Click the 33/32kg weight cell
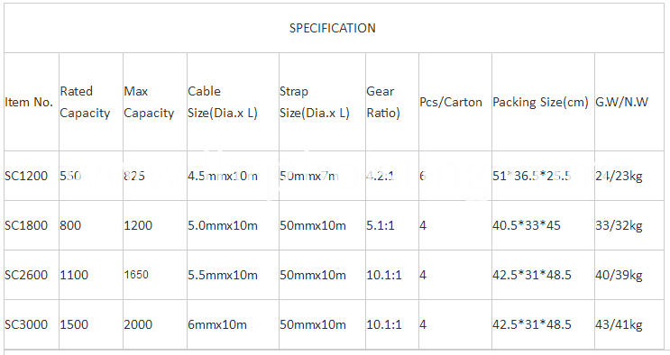This screenshot has width=670, height=355. point(619,225)
